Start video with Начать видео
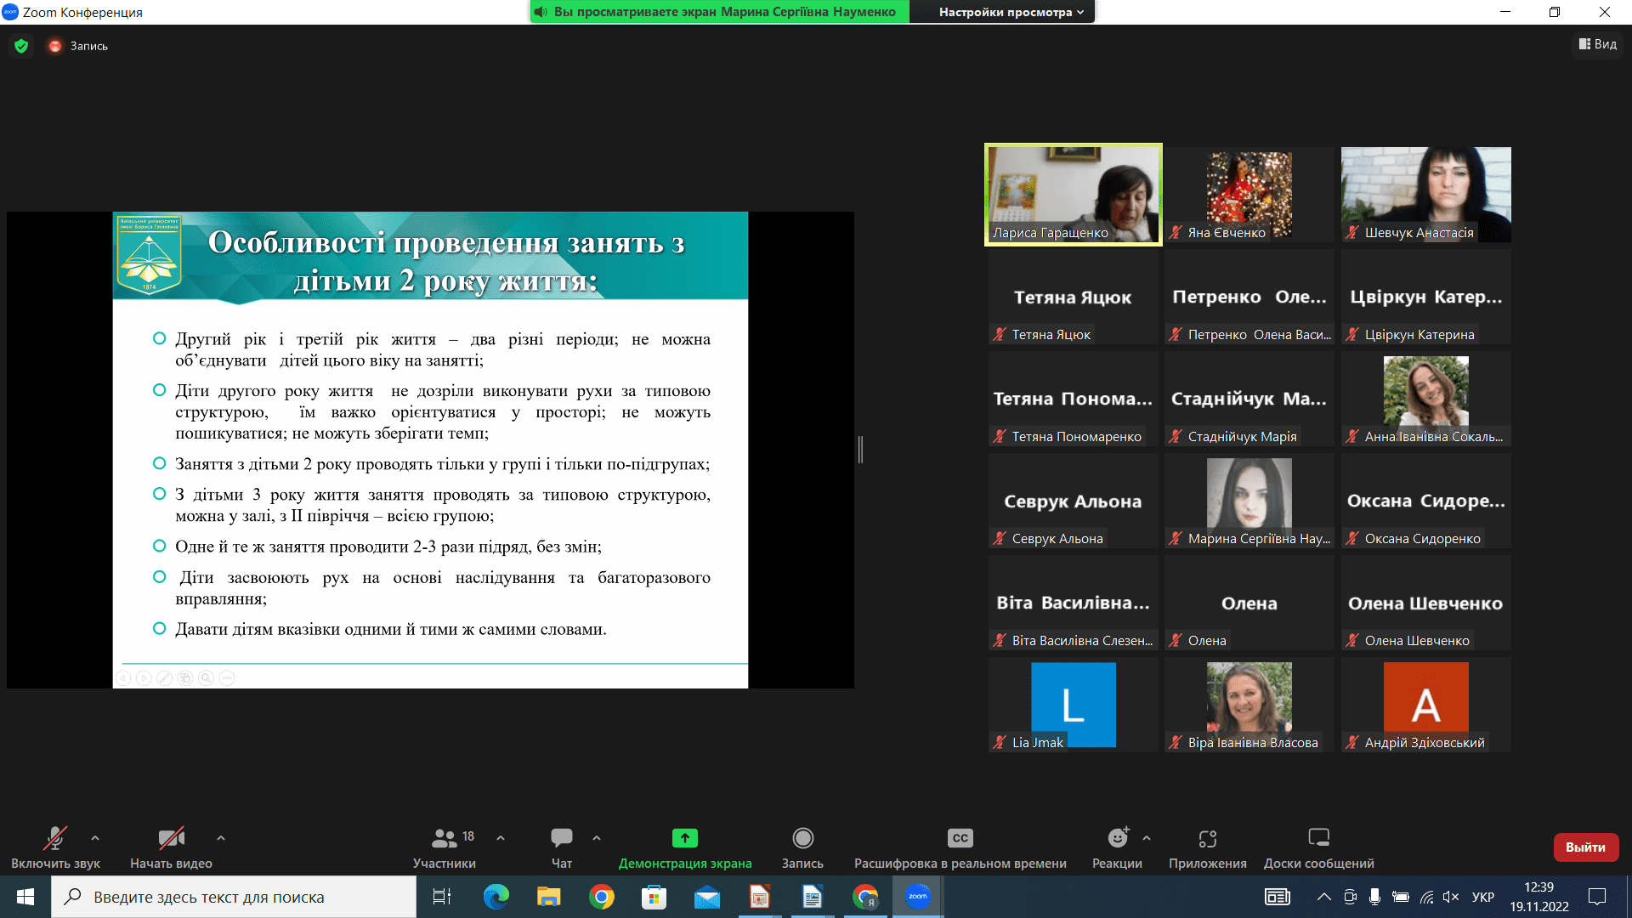Viewport: 1632px width, 918px height. pyautogui.click(x=171, y=838)
